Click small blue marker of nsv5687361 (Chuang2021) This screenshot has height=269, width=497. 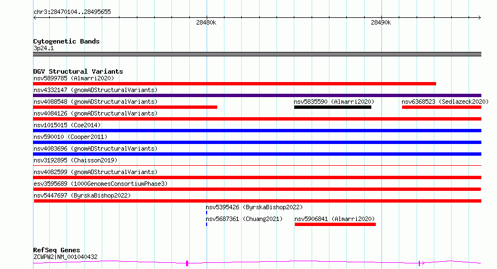click(x=207, y=224)
